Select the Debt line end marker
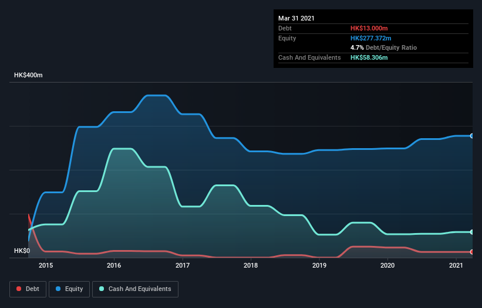 click(472, 252)
